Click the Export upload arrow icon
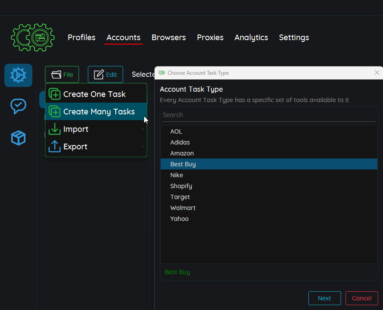 55,147
